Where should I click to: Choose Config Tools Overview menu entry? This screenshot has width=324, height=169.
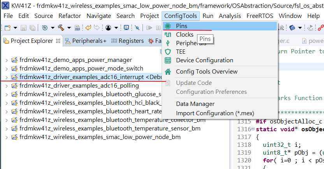tap(220, 72)
